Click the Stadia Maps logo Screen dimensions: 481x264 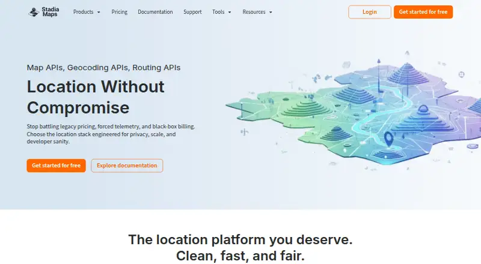[x=43, y=12]
